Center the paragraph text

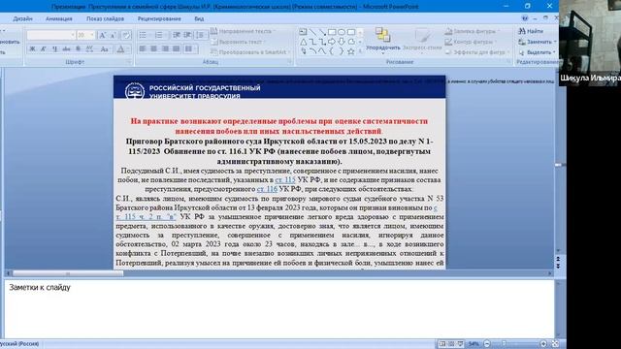pos(153,48)
